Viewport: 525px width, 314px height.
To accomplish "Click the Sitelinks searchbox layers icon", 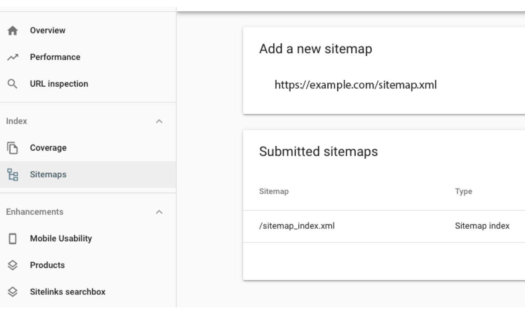I will tap(13, 292).
